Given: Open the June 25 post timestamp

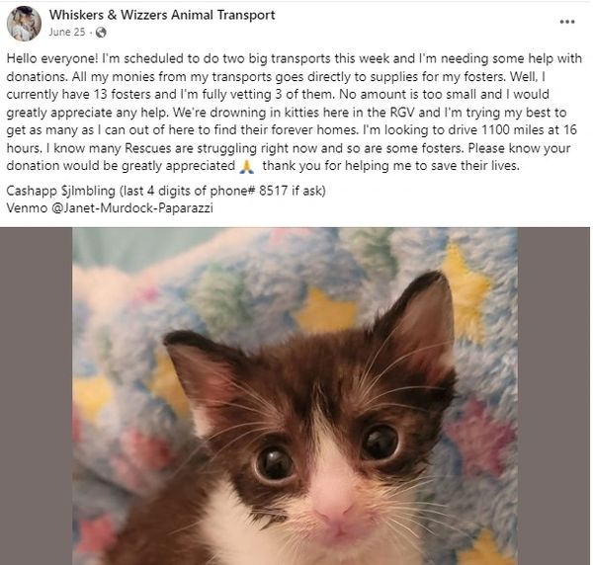Looking at the screenshot, I should [67, 33].
